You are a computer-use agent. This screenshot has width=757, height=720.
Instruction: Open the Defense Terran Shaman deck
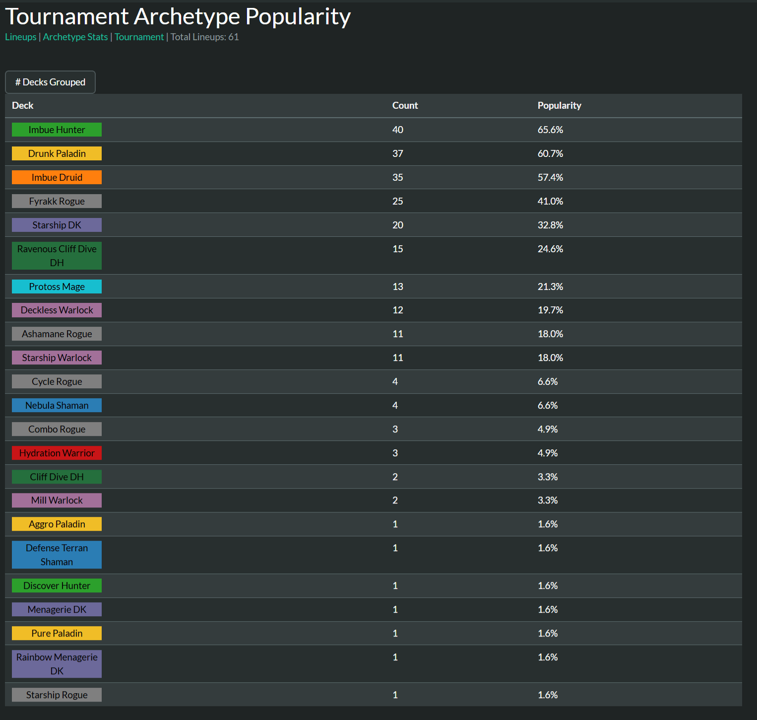(57, 555)
